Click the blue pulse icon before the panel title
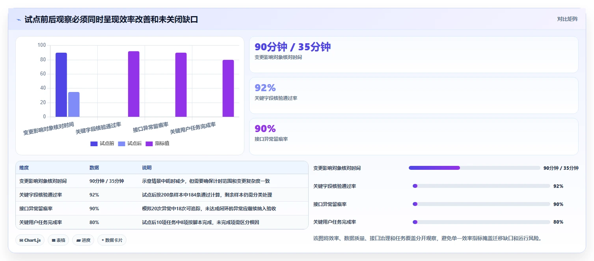This screenshot has width=594, height=261. (19, 20)
